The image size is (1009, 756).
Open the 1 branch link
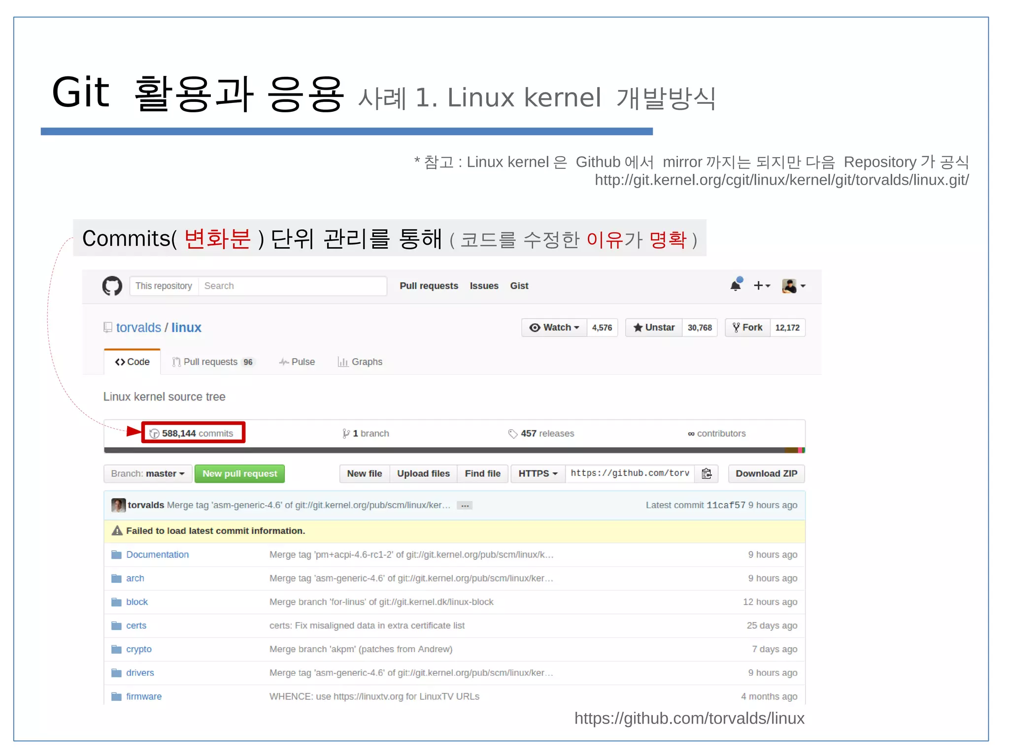click(x=366, y=433)
